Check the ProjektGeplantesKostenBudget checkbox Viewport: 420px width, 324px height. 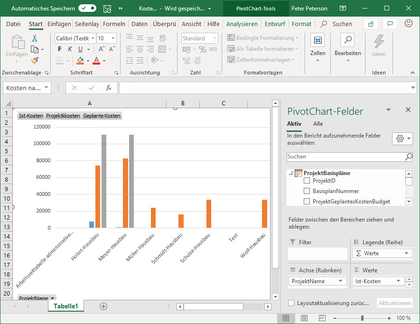click(307, 201)
